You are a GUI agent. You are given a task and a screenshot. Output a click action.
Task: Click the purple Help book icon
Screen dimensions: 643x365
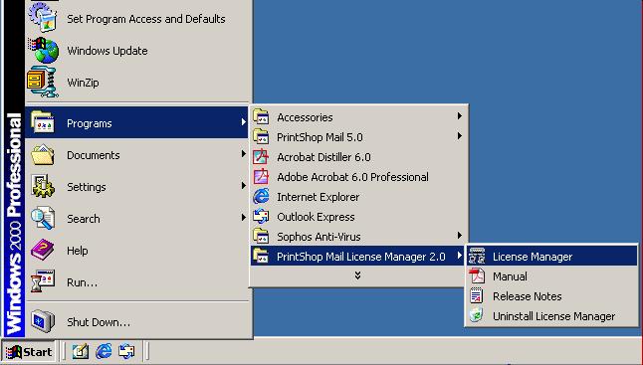pos(43,250)
